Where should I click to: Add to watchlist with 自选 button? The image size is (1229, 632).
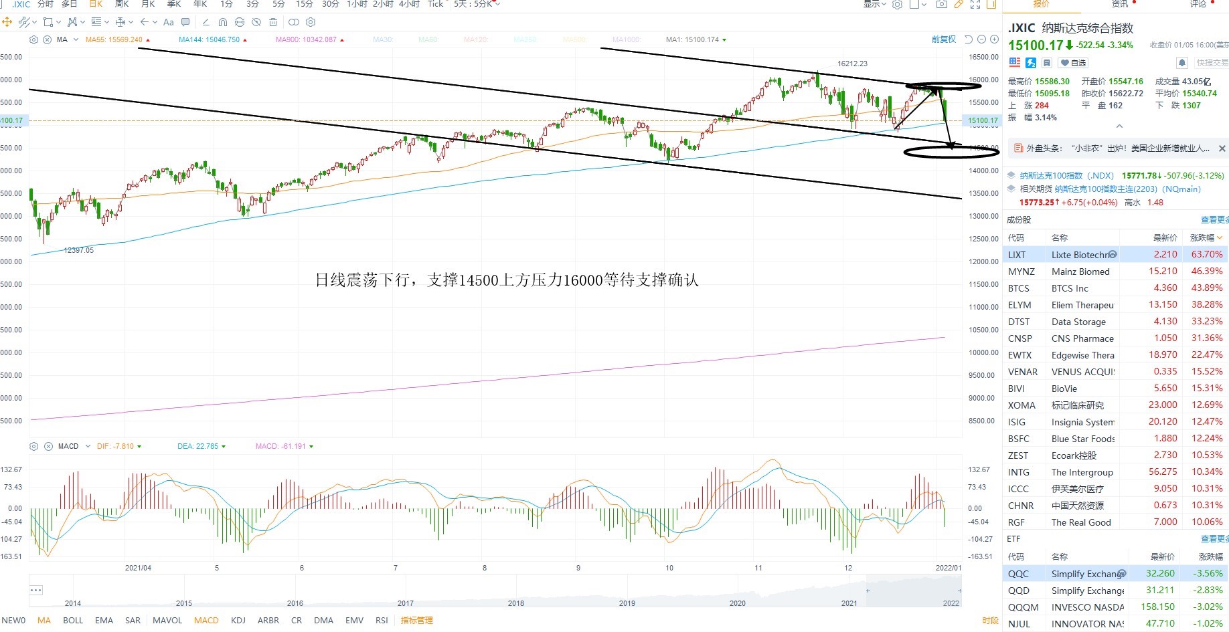coord(1074,63)
